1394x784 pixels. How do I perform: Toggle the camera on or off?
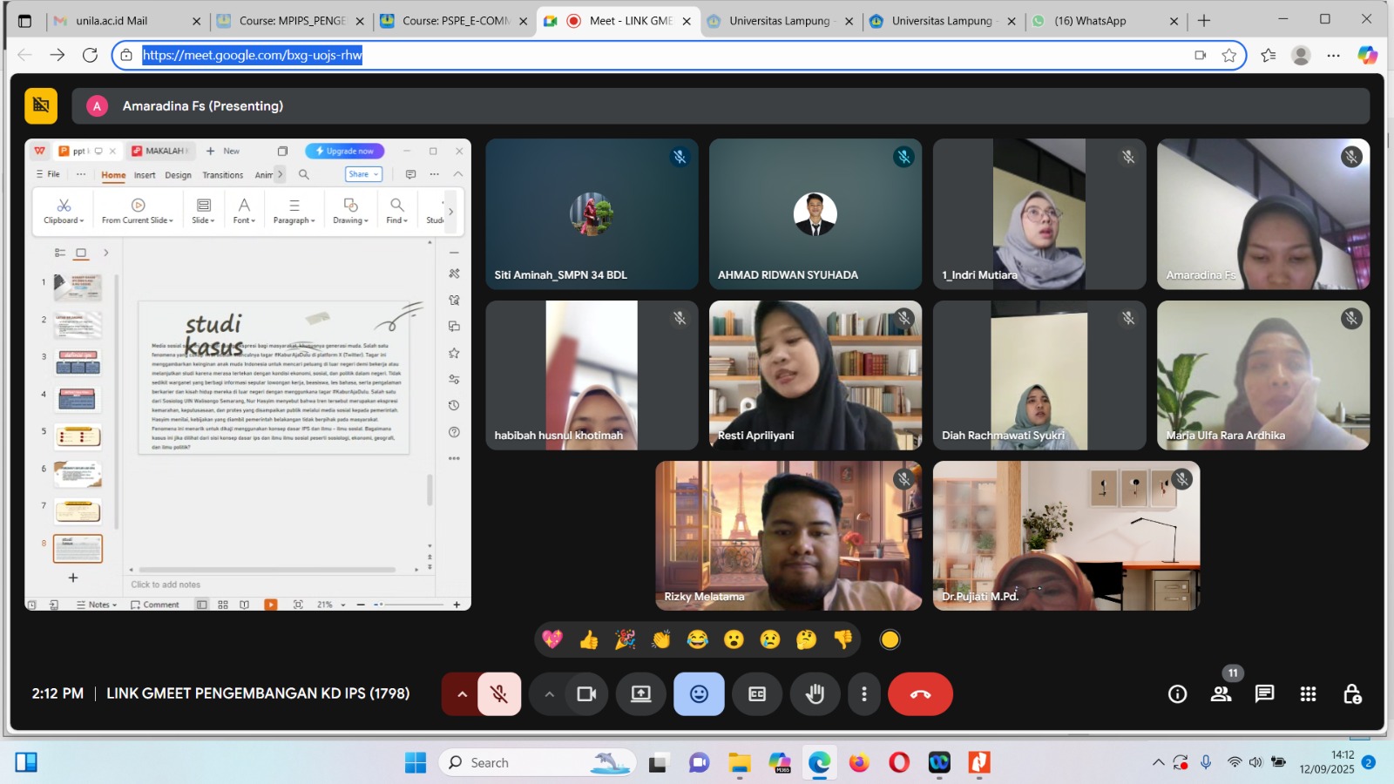(586, 694)
